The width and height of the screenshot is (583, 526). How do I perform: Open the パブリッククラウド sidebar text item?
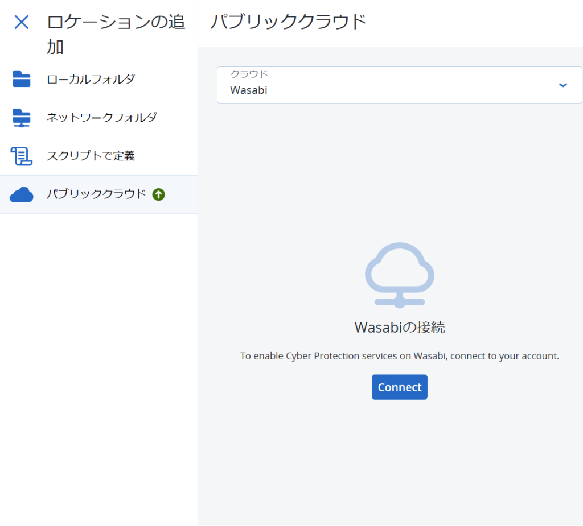click(96, 194)
